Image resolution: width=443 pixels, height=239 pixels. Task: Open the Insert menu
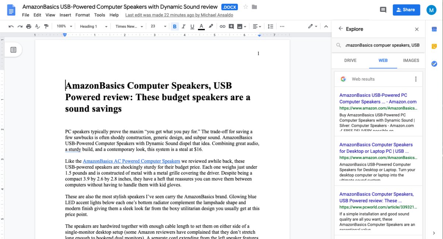coord(65,15)
